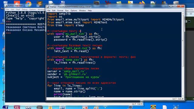Open Debug menu in Python Shell window
The image size is (194, 109).
[x=25, y=9]
